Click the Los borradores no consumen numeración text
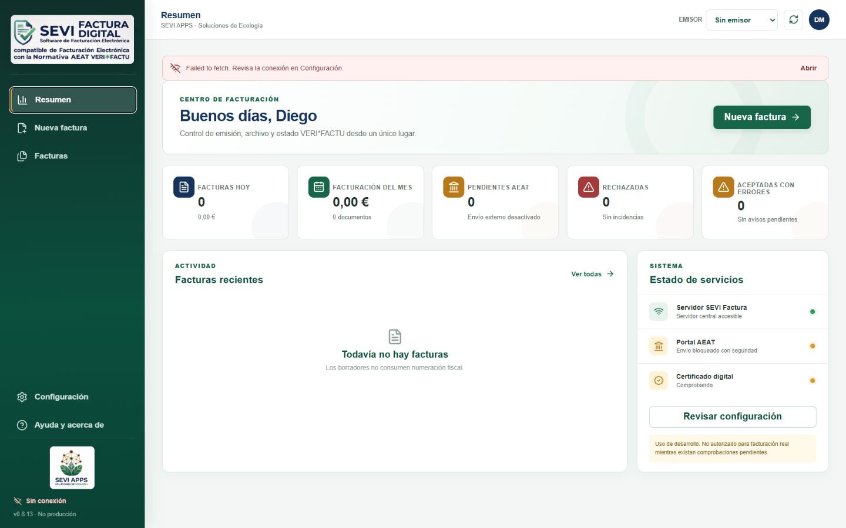Viewport: 846px width, 528px height. pyautogui.click(x=395, y=368)
